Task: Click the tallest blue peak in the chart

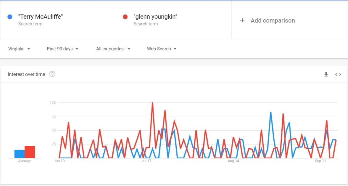Action: pyautogui.click(x=271, y=112)
